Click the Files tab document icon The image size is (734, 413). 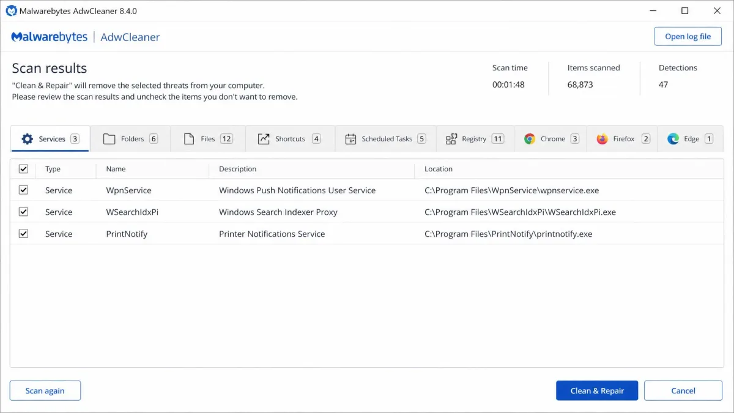pos(189,139)
